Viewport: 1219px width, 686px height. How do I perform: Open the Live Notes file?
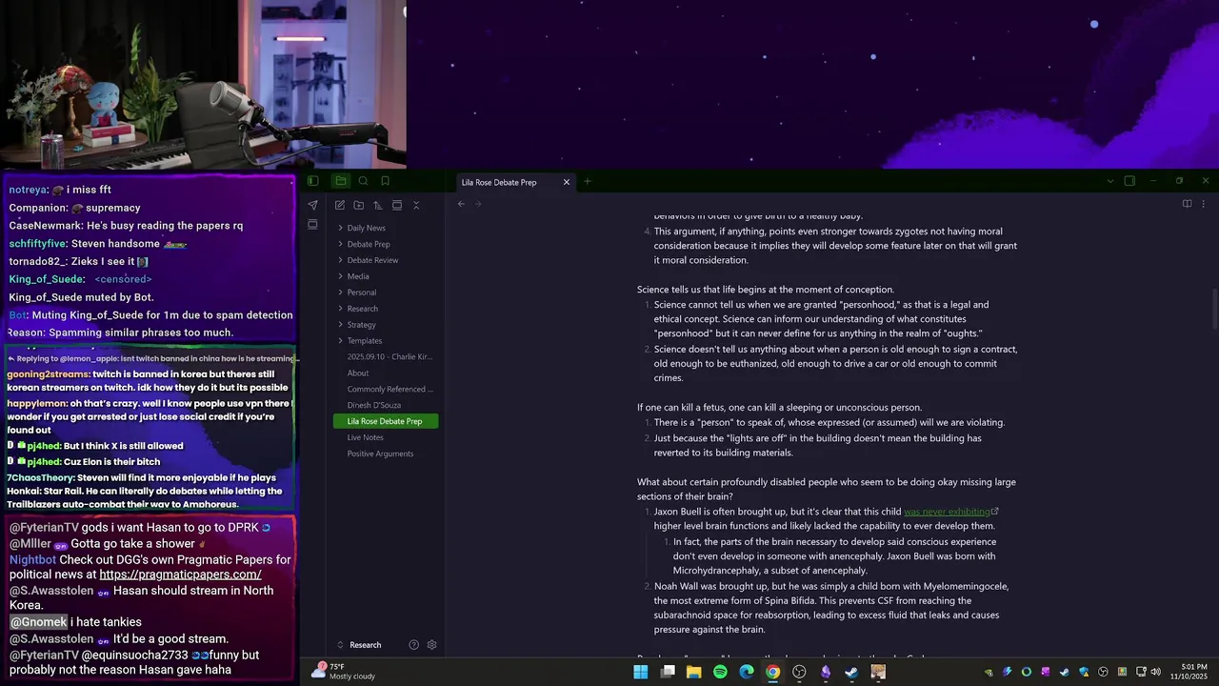click(385, 437)
